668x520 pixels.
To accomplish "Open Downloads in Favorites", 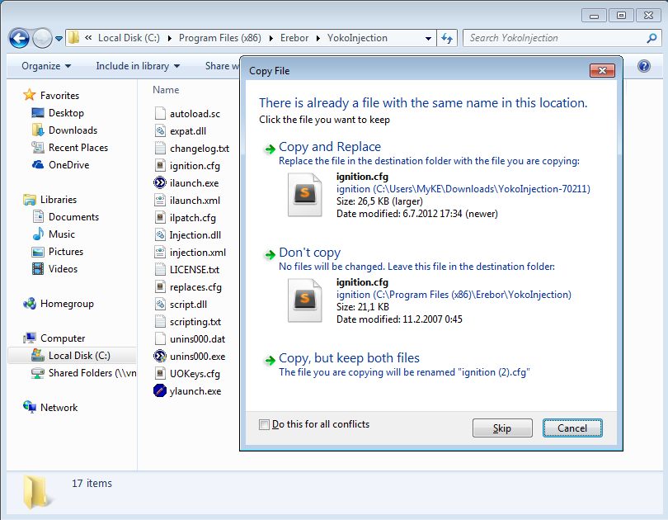I will pos(73,130).
